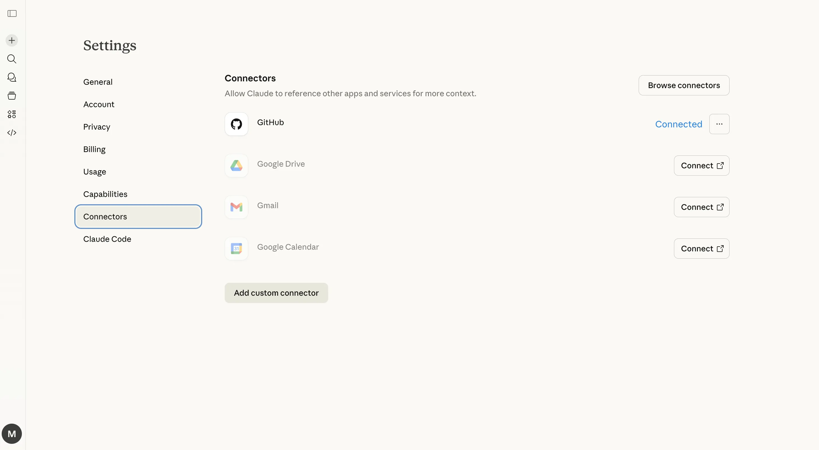819x450 pixels.
Task: Open GitHub connector options menu
Action: [719, 124]
